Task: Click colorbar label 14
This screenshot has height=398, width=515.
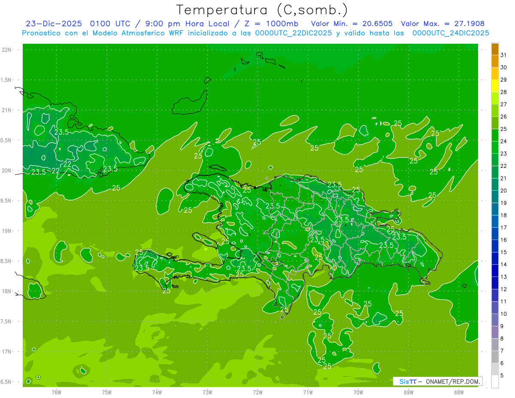Action: [x=503, y=264]
